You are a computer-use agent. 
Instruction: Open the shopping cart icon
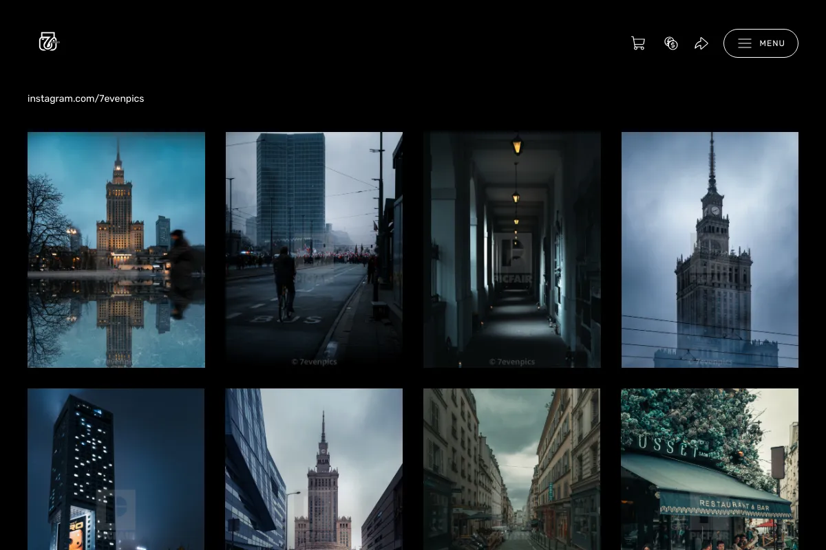pyautogui.click(x=638, y=43)
